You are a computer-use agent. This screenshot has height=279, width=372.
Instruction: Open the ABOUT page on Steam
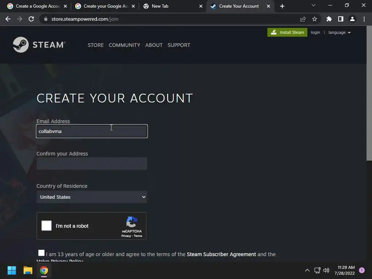coord(154,45)
